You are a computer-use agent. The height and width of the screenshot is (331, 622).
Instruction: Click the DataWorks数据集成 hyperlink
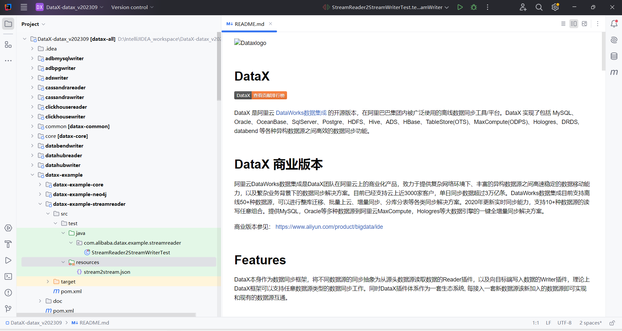pos(301,113)
